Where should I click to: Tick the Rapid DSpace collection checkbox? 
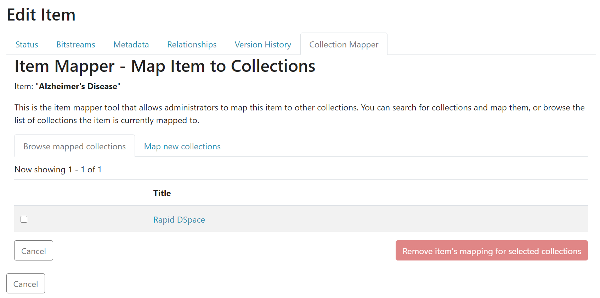click(24, 219)
